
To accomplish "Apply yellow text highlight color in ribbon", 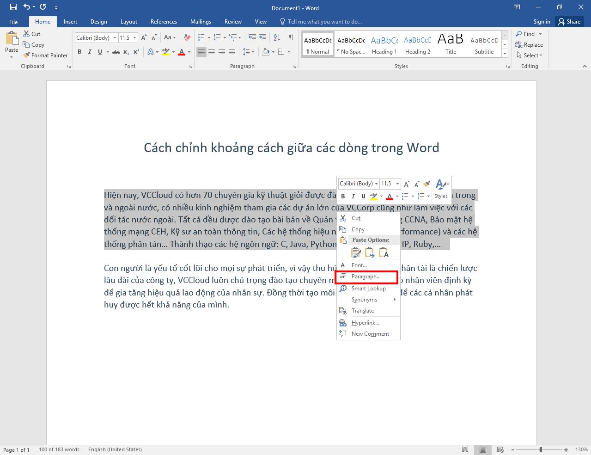I will [x=166, y=52].
